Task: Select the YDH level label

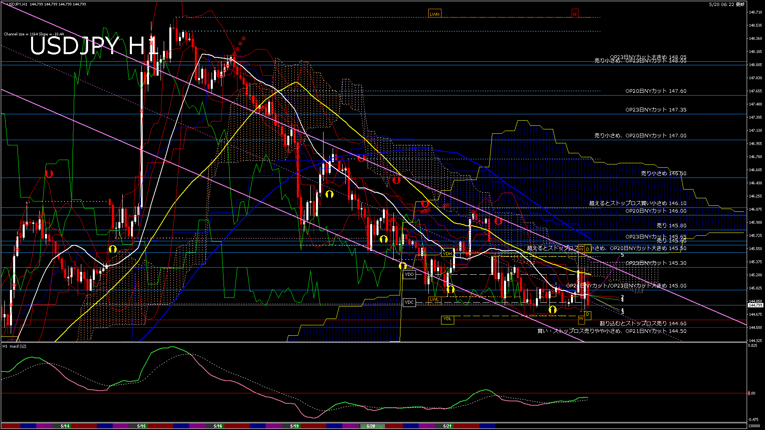Action: pyautogui.click(x=447, y=254)
